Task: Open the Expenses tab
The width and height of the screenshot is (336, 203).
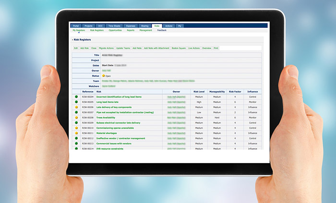Action: point(131,26)
